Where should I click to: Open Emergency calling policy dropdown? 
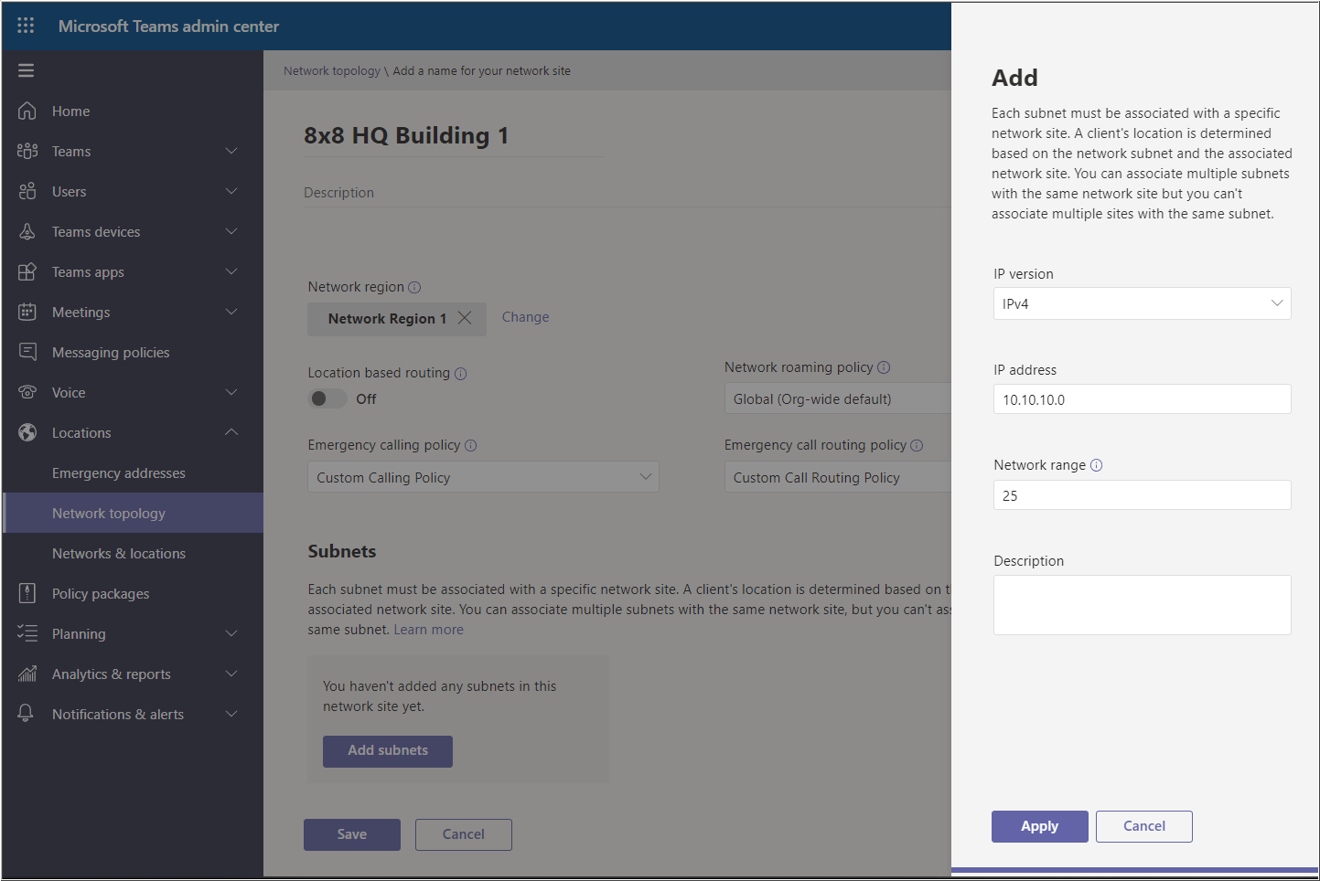coord(483,477)
